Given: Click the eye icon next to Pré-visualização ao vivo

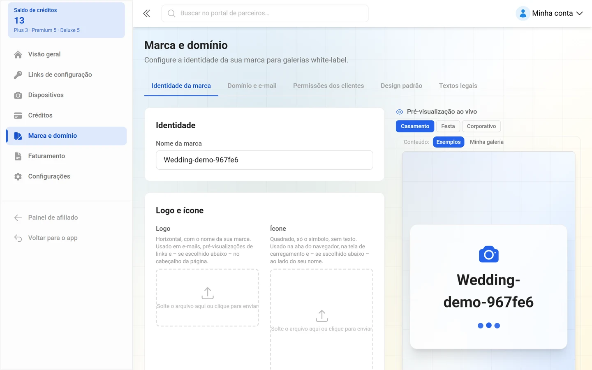Looking at the screenshot, I should pos(399,112).
